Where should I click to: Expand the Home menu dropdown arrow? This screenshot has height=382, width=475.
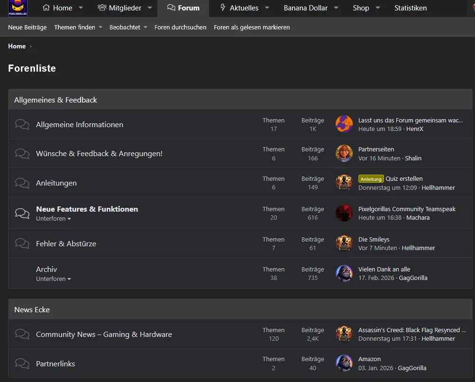pos(81,8)
